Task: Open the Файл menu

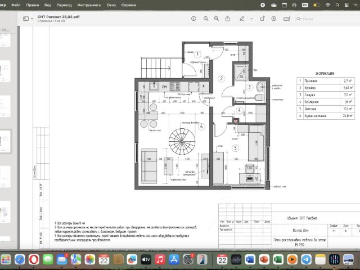Action: tap(16, 5)
